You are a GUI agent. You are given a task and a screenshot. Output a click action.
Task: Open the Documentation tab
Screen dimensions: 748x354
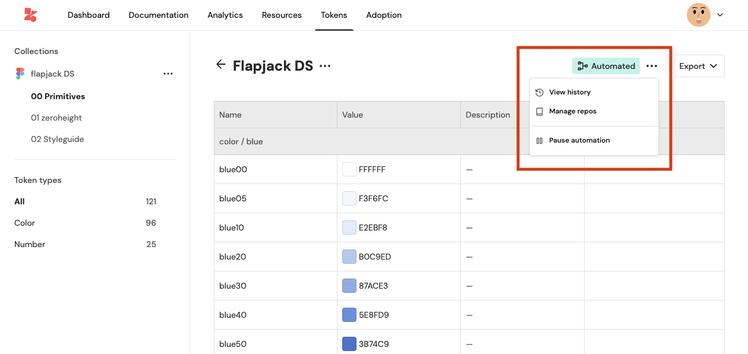pyautogui.click(x=159, y=15)
